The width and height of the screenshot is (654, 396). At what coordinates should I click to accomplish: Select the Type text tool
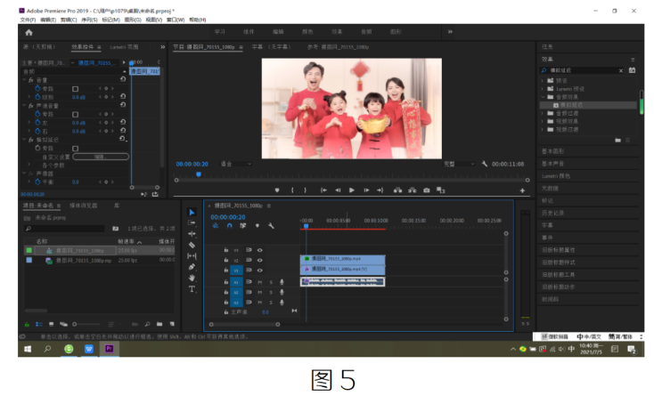(x=192, y=289)
